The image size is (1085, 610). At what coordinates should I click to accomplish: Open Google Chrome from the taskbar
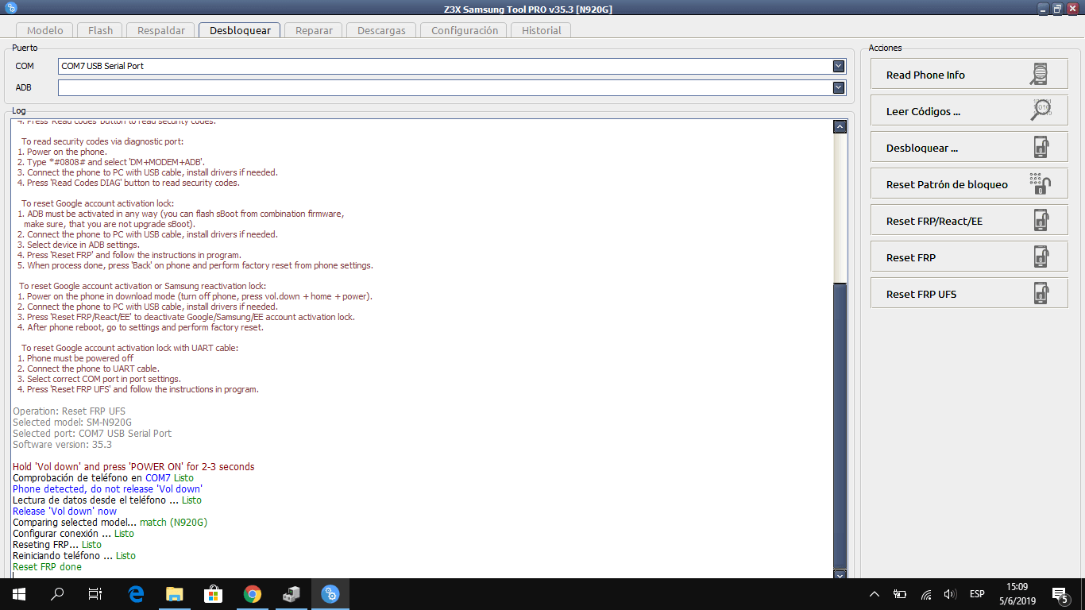[253, 594]
